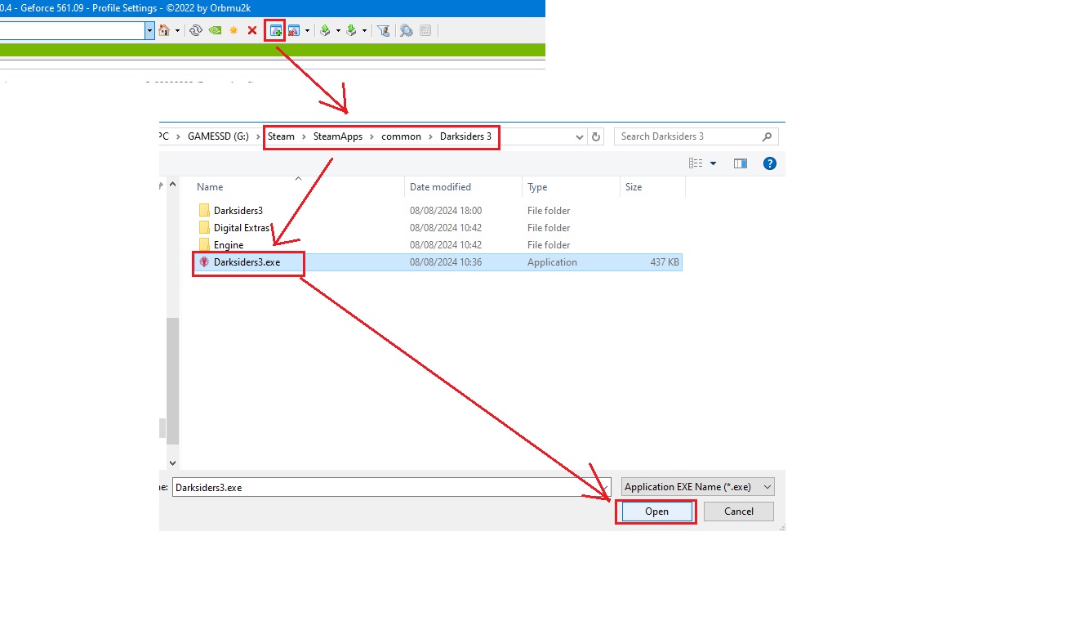This screenshot has width=1090, height=621.
Task: Click the refresh button next to address bar
Action: pyautogui.click(x=596, y=136)
